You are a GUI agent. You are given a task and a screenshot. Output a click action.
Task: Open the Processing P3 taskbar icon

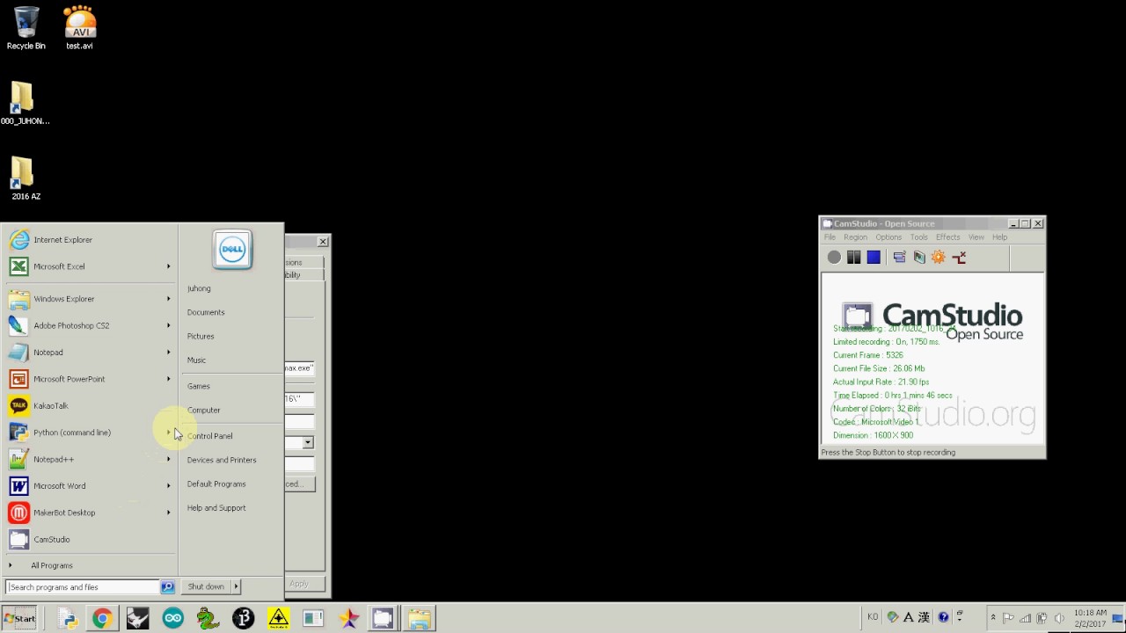pyautogui.click(x=244, y=619)
